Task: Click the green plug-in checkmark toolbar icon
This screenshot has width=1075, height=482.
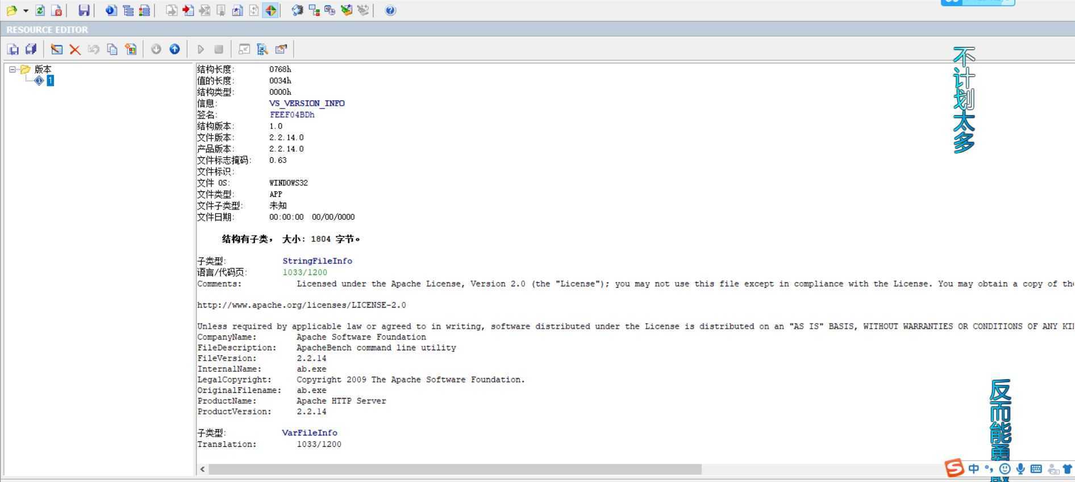Action: coord(346,10)
